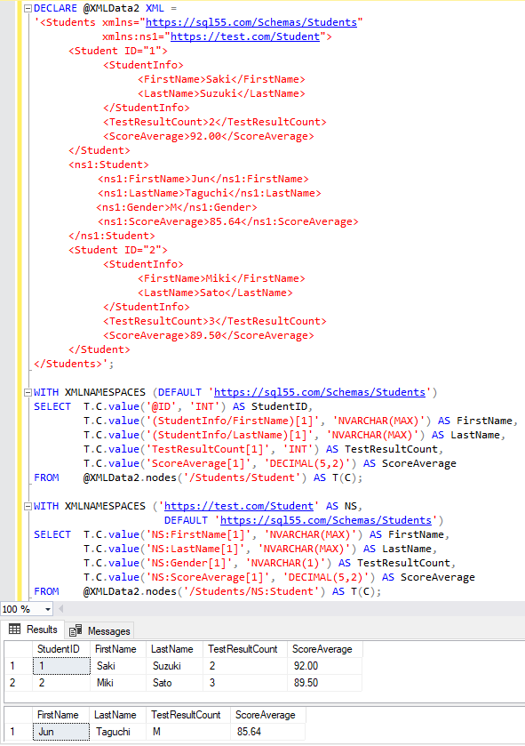Collapse the second WITH XMLNAMESPACES block

click(28, 506)
